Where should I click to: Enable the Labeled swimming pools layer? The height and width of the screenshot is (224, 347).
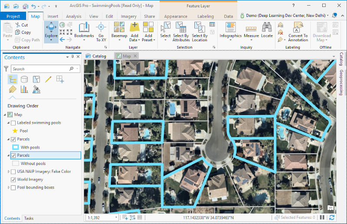[x=13, y=123]
